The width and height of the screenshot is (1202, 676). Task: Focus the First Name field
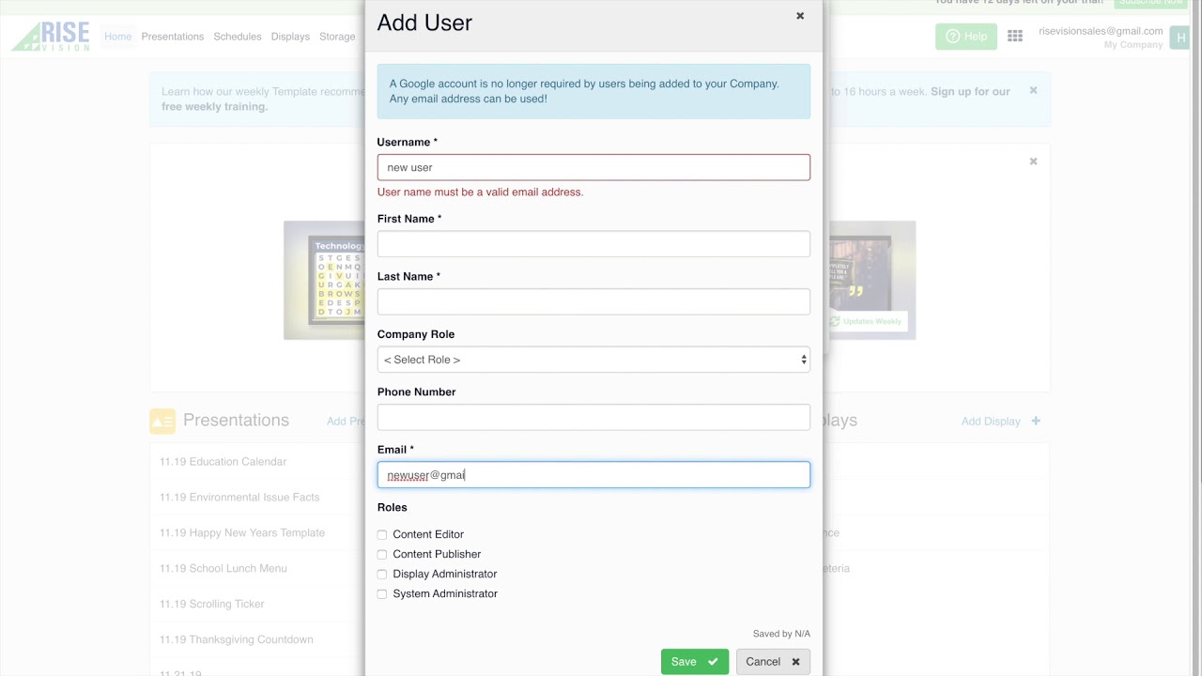pyautogui.click(x=593, y=244)
